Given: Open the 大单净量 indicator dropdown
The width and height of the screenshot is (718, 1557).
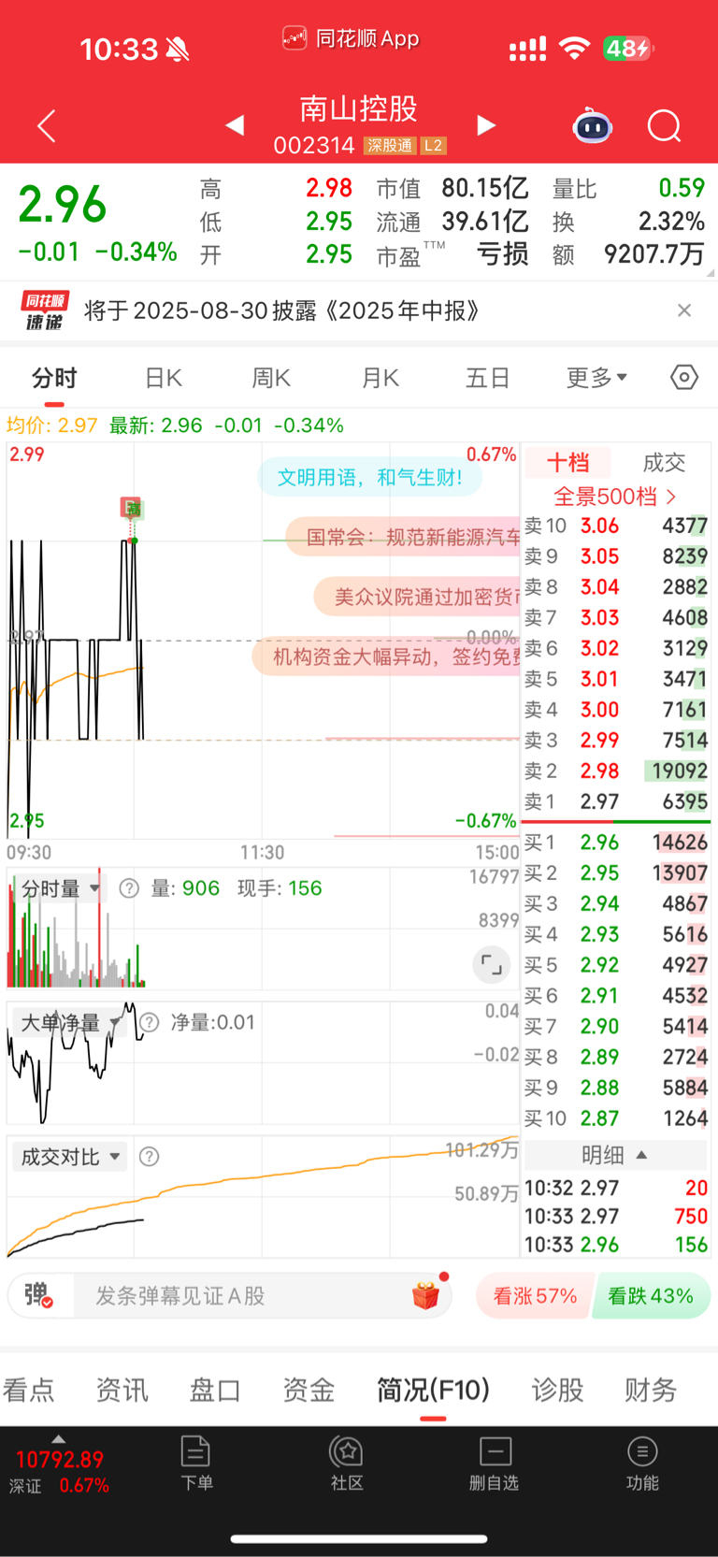Looking at the screenshot, I should pyautogui.click(x=70, y=1022).
